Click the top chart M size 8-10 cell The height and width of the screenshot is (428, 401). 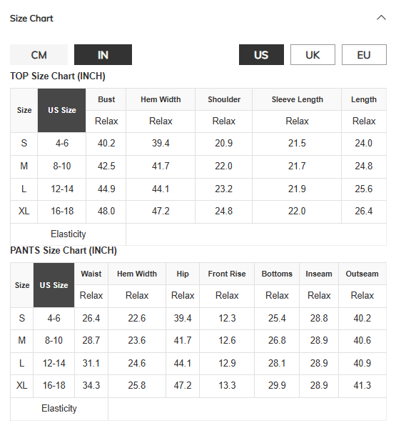(62, 166)
